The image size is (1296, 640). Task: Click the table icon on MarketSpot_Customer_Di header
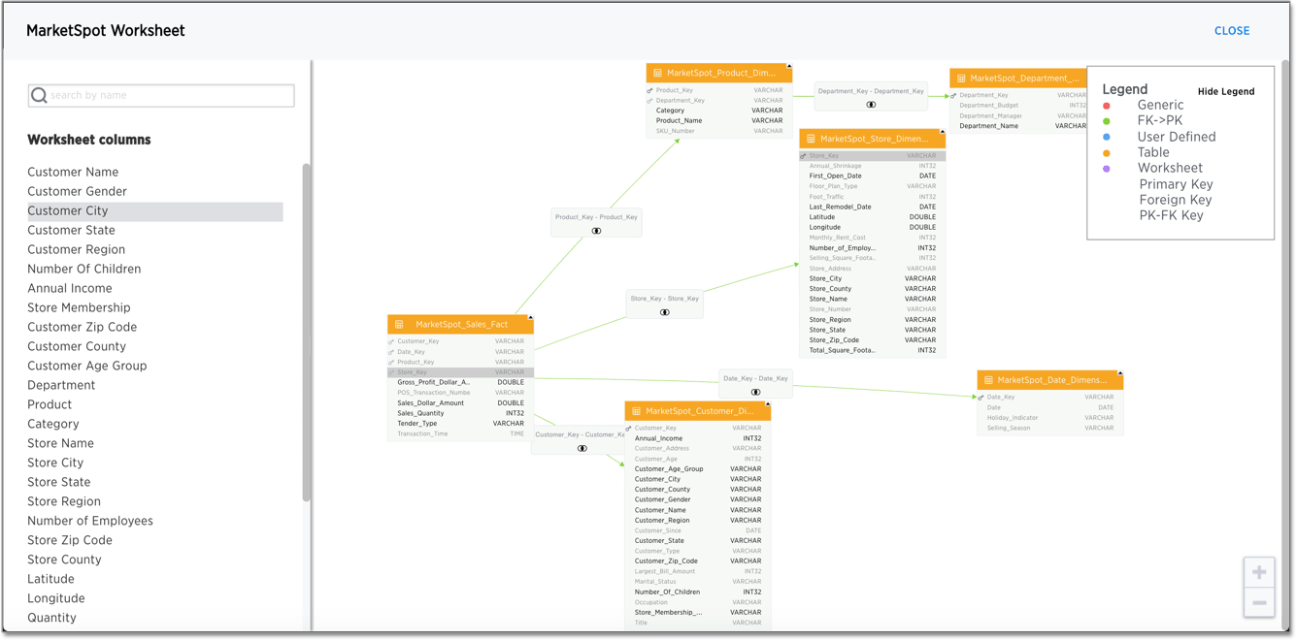638,410
